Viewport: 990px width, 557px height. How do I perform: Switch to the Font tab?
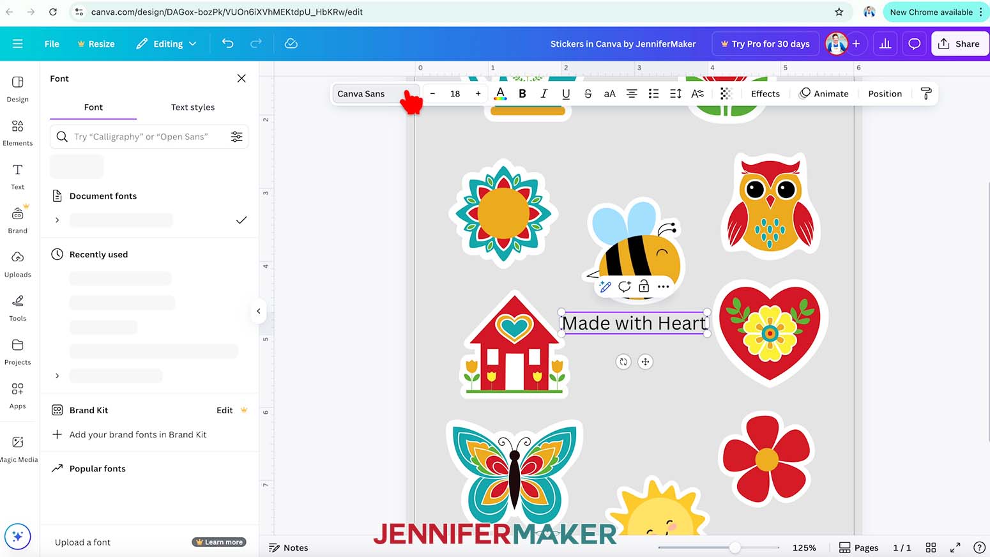(x=93, y=107)
